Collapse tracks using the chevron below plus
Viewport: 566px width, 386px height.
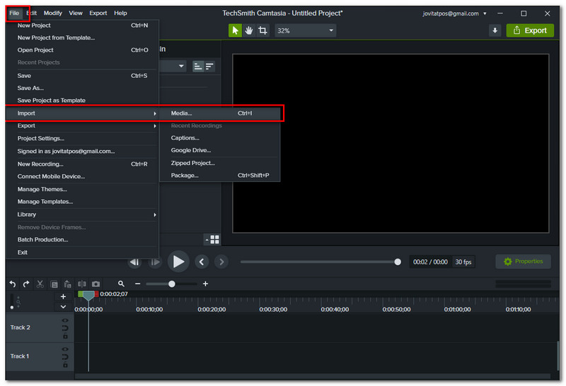(63, 307)
